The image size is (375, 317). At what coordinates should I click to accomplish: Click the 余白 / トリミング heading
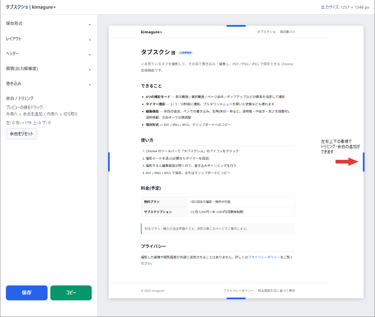click(19, 98)
